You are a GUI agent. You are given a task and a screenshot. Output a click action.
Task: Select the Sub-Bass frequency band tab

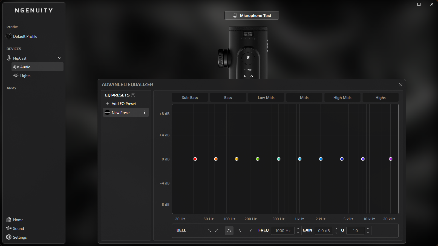point(190,98)
